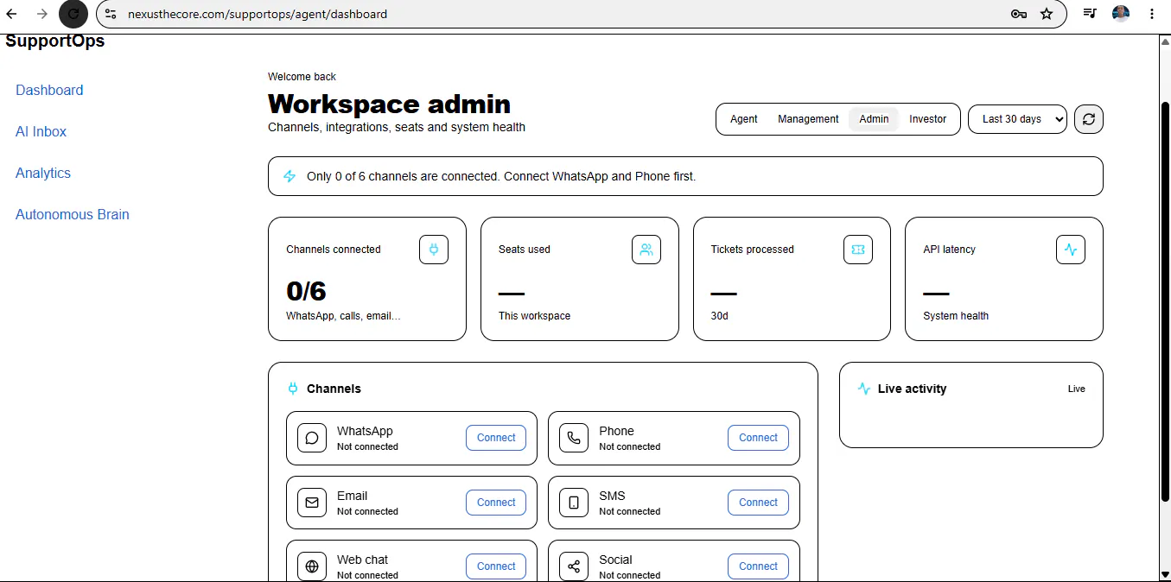Image resolution: width=1171 pixels, height=582 pixels.
Task: Switch to the Agent view tab
Action: pyautogui.click(x=744, y=119)
